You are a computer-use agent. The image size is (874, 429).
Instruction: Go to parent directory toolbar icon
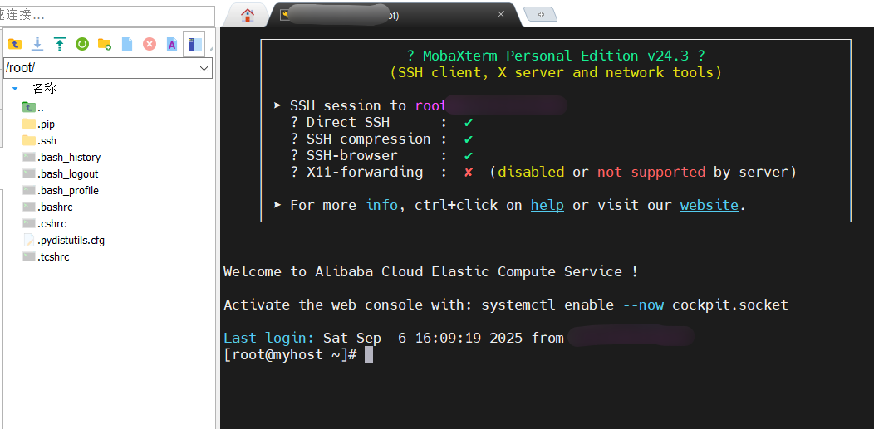14,44
